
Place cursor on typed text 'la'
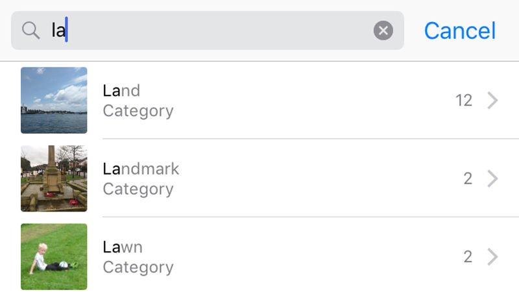point(58,30)
